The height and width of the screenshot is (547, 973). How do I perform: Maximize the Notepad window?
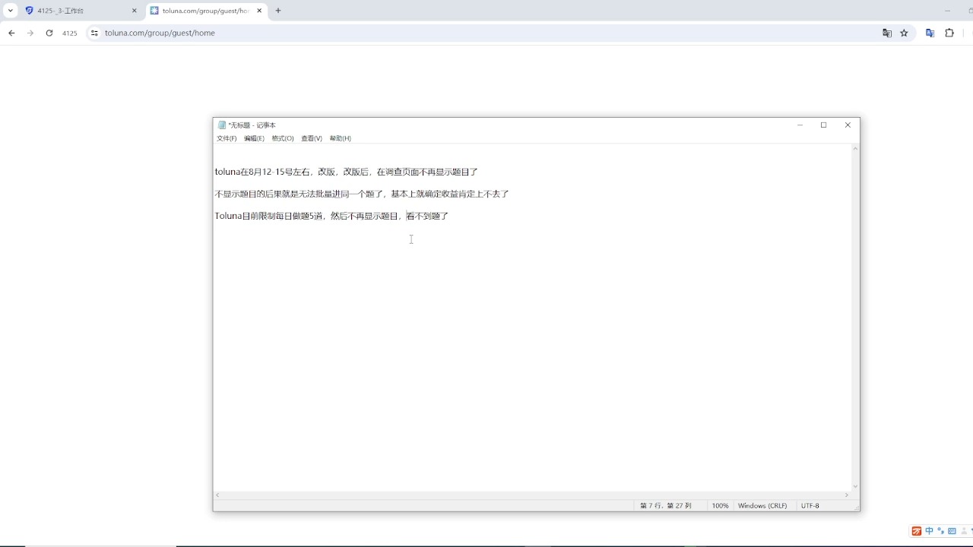(x=823, y=125)
